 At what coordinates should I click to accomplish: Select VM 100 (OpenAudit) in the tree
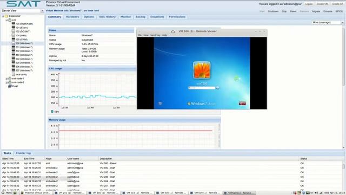(24, 24)
